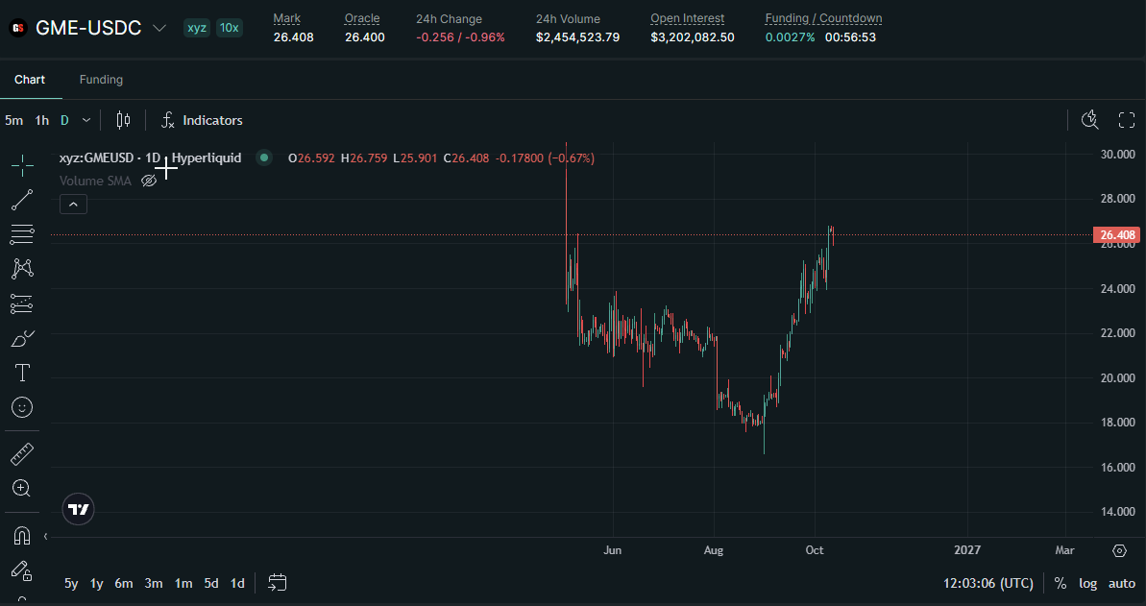
Task: Click the Funding / Countdown label
Action: click(x=823, y=18)
